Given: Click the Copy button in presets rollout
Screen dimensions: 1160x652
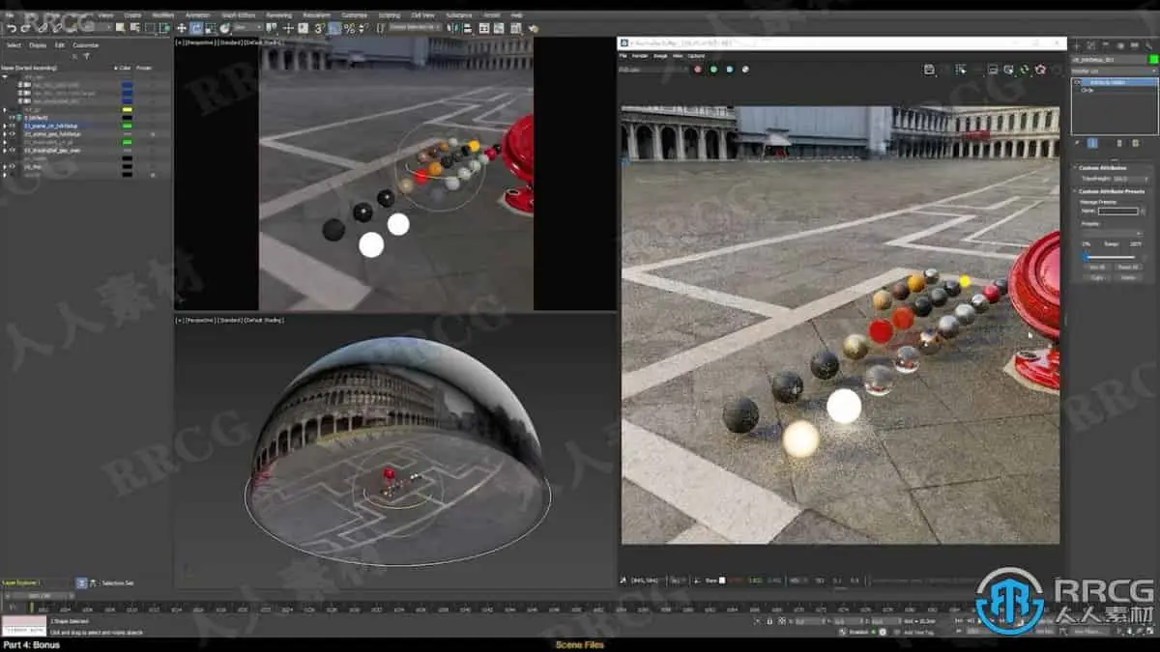Looking at the screenshot, I should pos(1097,277).
